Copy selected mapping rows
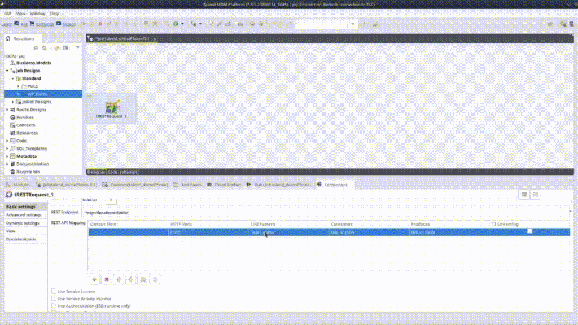Screen dimensions: 578x325 (x=143, y=280)
